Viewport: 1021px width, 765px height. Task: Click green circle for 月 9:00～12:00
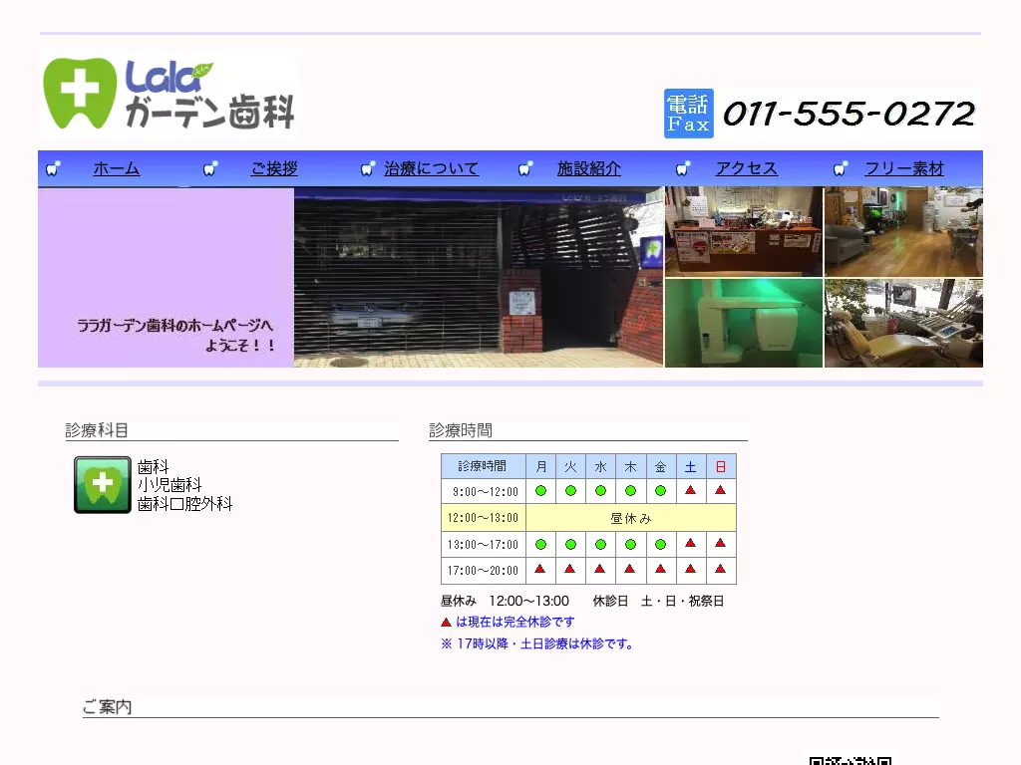pyautogui.click(x=540, y=491)
